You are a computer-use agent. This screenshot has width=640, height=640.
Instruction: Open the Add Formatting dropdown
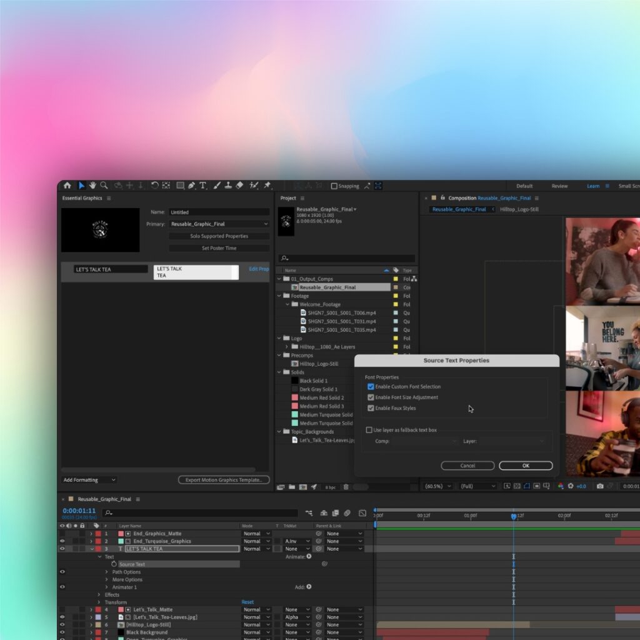click(x=89, y=480)
